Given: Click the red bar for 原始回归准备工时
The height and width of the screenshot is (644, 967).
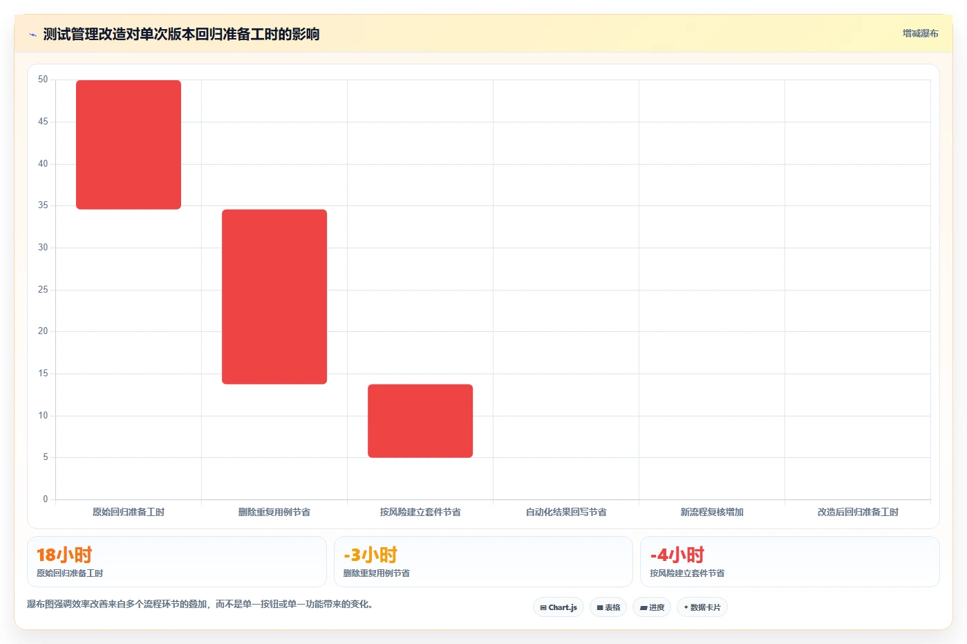Looking at the screenshot, I should pyautogui.click(x=129, y=145).
